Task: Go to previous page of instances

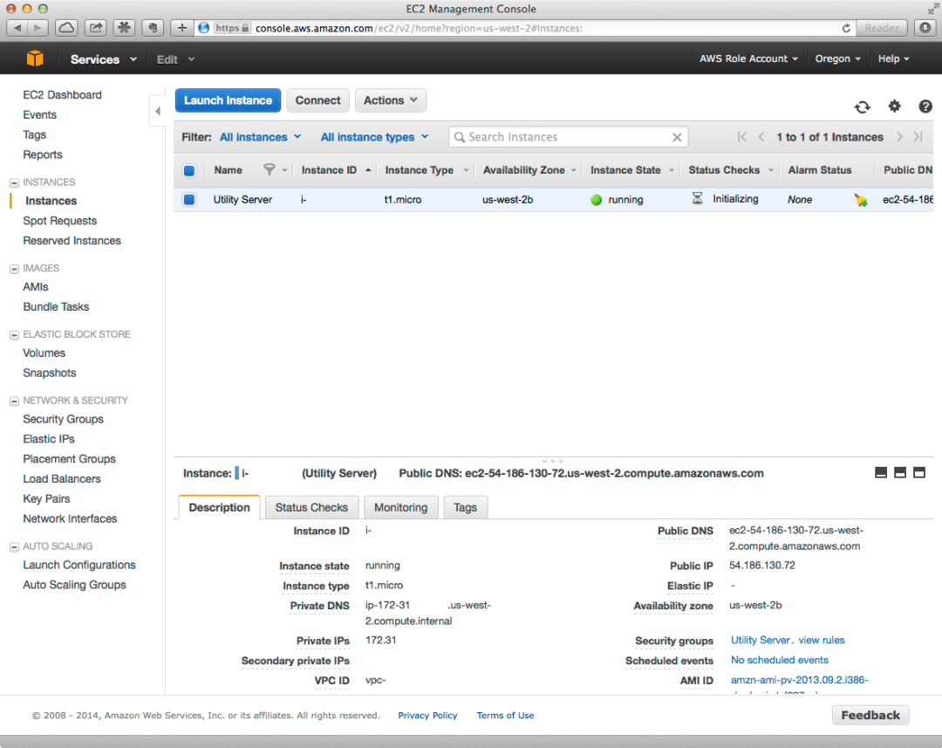Action: (761, 137)
